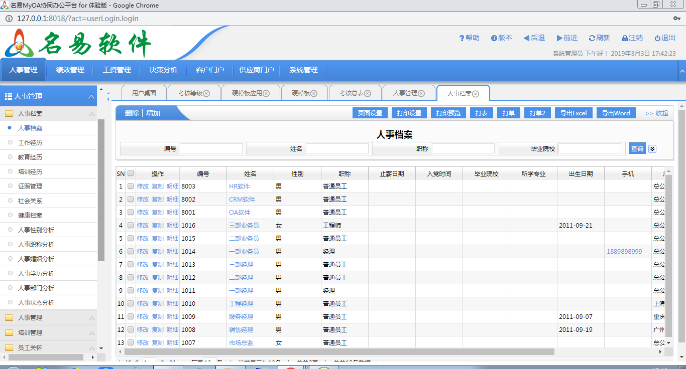The image size is (686, 369).
Task: Close the 硬模板应用 tab with its X
Action: 267,93
